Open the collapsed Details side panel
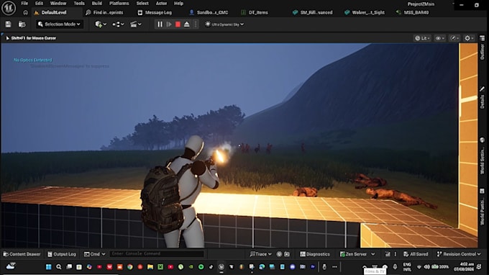 click(483, 102)
